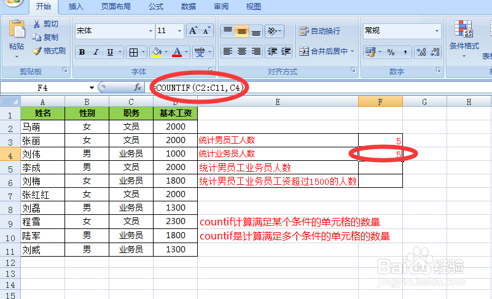Open text orientation tool
The image size is (492, 299).
pos(272,31)
